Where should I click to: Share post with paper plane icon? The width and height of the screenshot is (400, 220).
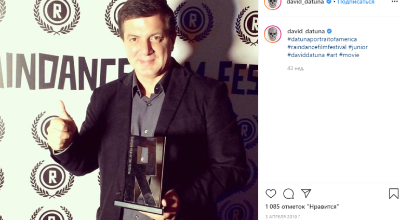tap(306, 194)
